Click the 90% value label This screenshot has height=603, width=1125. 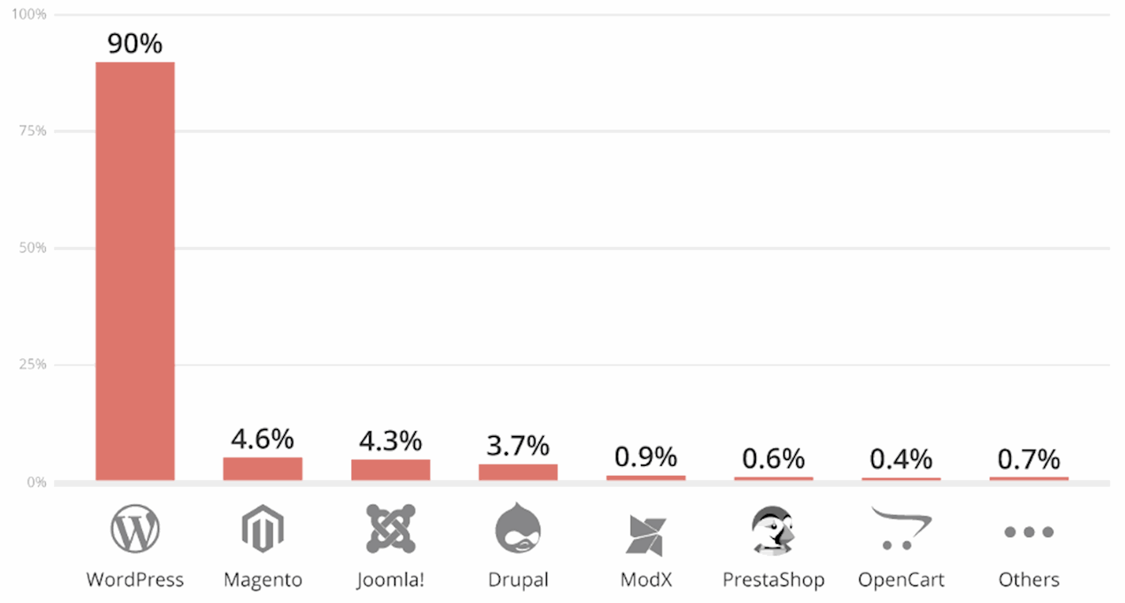(135, 43)
